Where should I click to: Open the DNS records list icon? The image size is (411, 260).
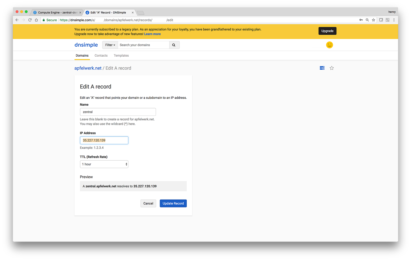pos(322,68)
